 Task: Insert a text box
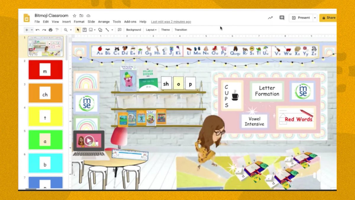[85, 30]
